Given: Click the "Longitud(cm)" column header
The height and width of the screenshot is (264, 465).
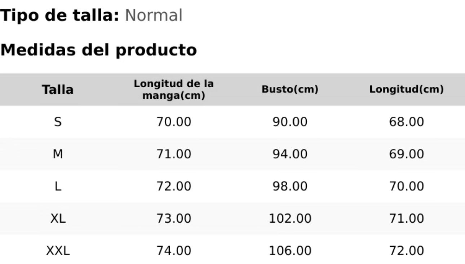Looking at the screenshot, I should tap(406, 89).
